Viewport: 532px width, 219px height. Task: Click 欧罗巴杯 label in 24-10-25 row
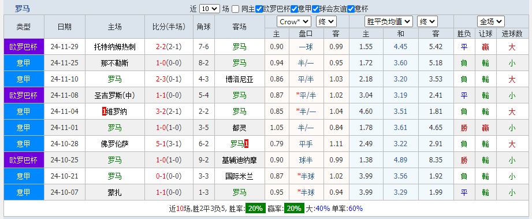pos(24,160)
